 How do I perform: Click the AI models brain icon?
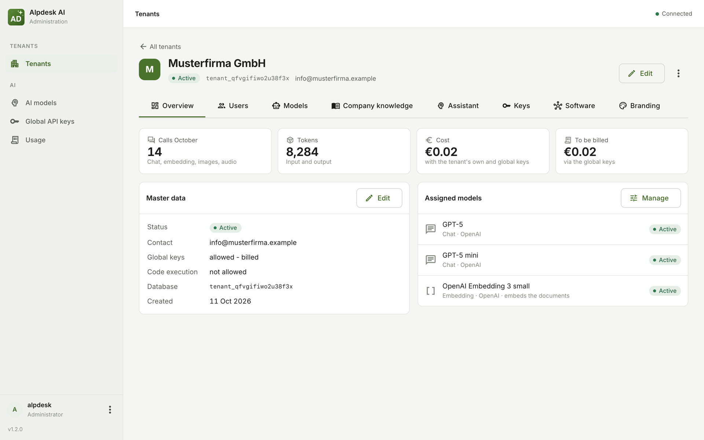(15, 103)
